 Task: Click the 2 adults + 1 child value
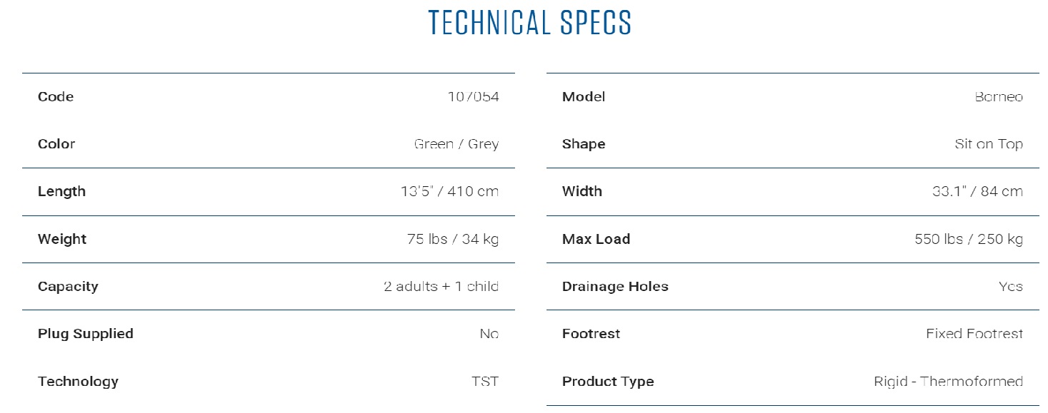click(441, 287)
